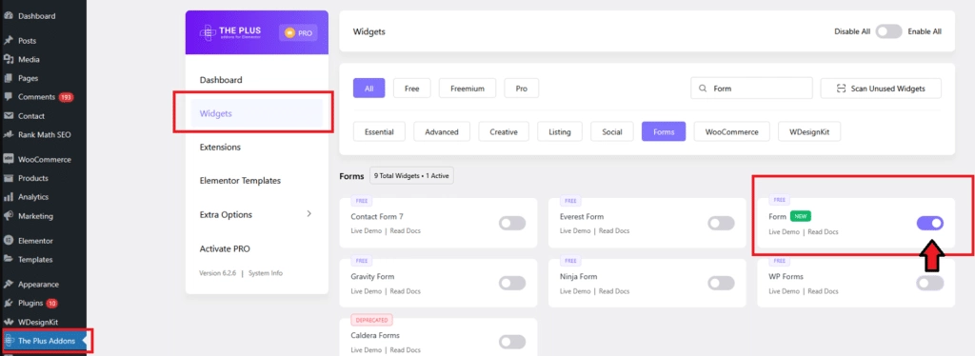Screen dimensions: 975x356
Task: Click the Templates folder icon
Action: point(9,260)
